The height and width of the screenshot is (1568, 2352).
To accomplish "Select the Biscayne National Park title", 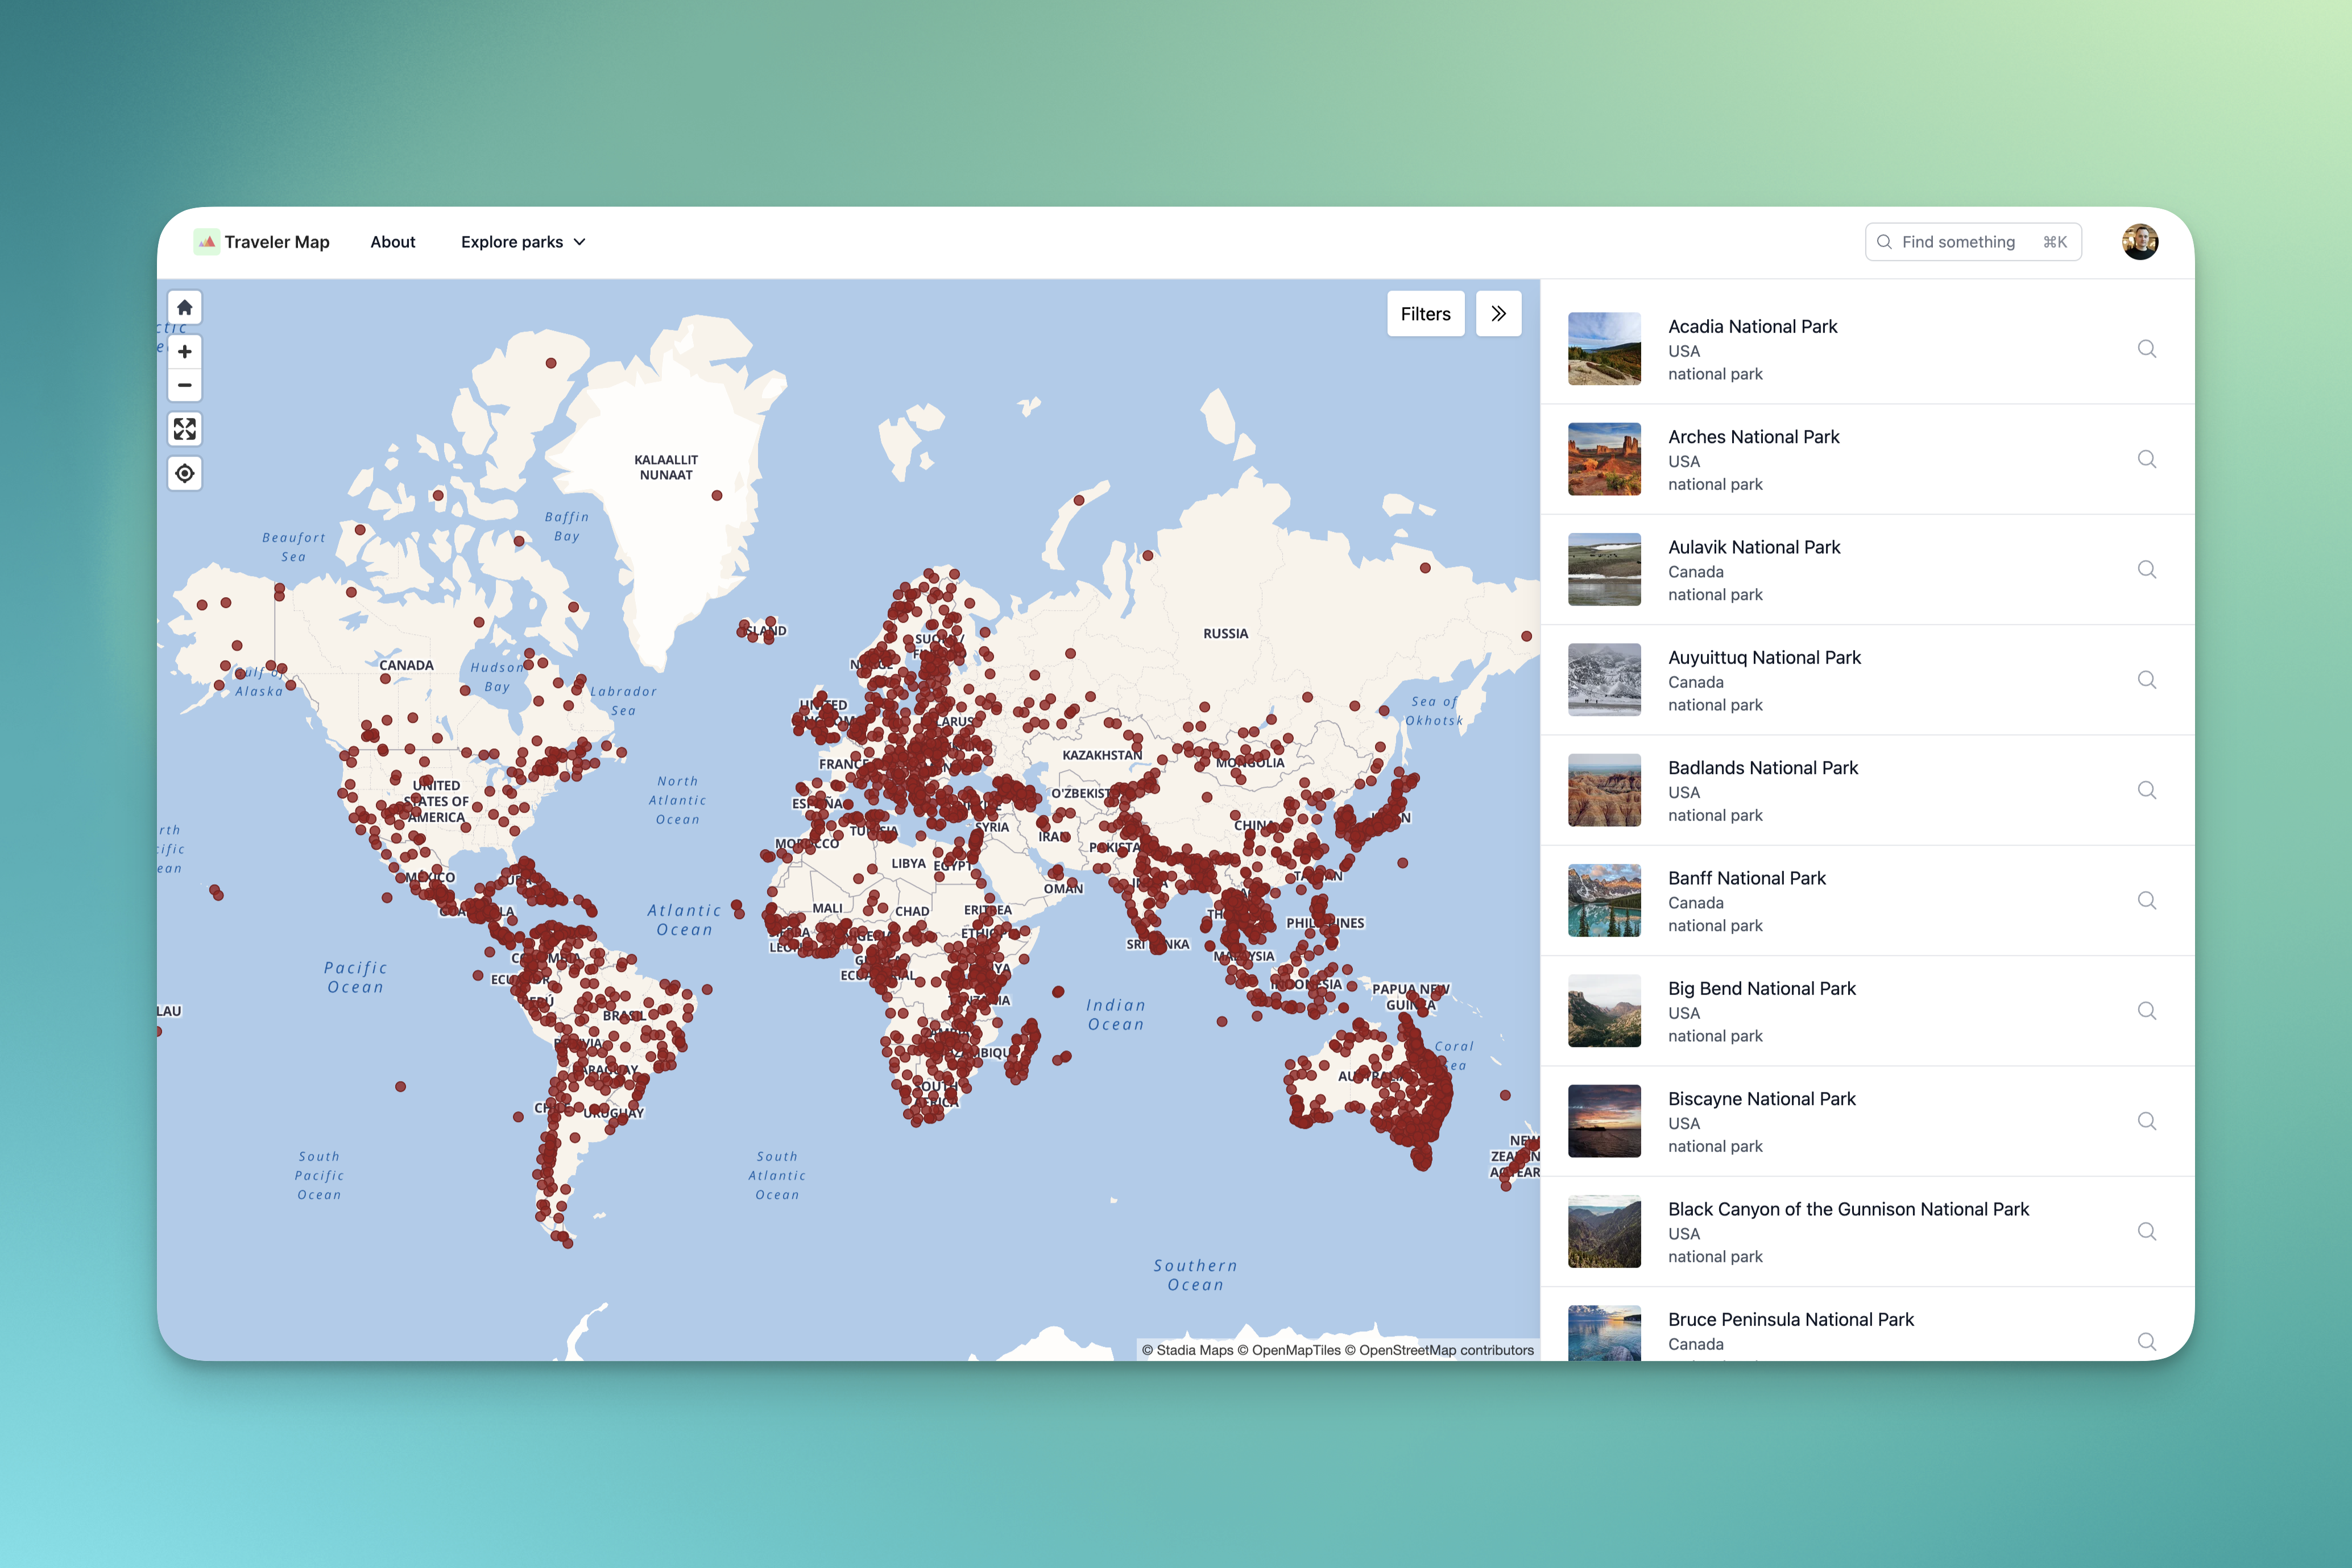I will click(1761, 1099).
